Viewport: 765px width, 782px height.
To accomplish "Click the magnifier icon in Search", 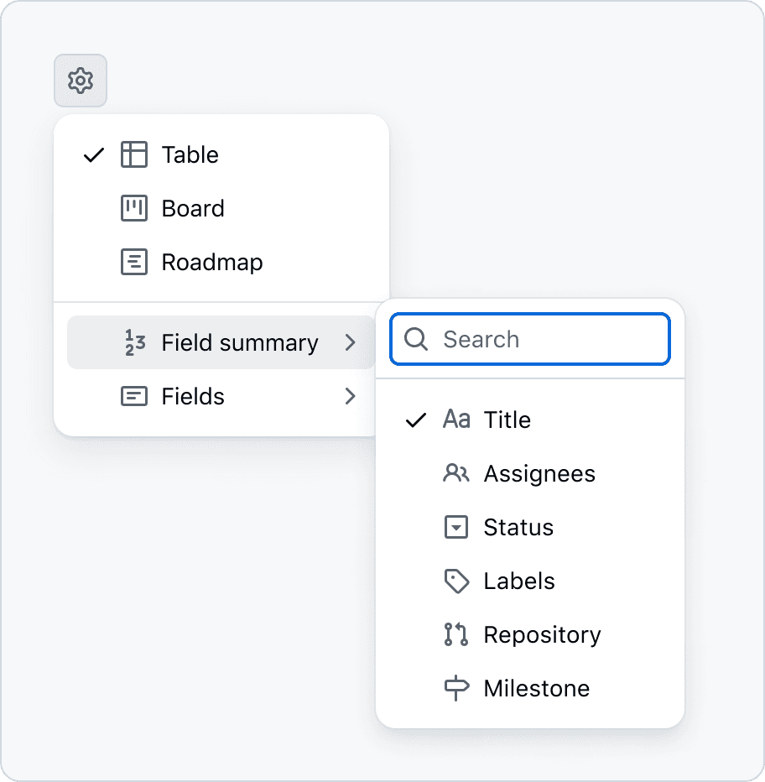I will (416, 339).
